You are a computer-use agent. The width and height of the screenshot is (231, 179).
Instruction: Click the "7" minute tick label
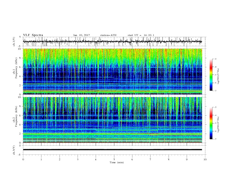[150, 159]
